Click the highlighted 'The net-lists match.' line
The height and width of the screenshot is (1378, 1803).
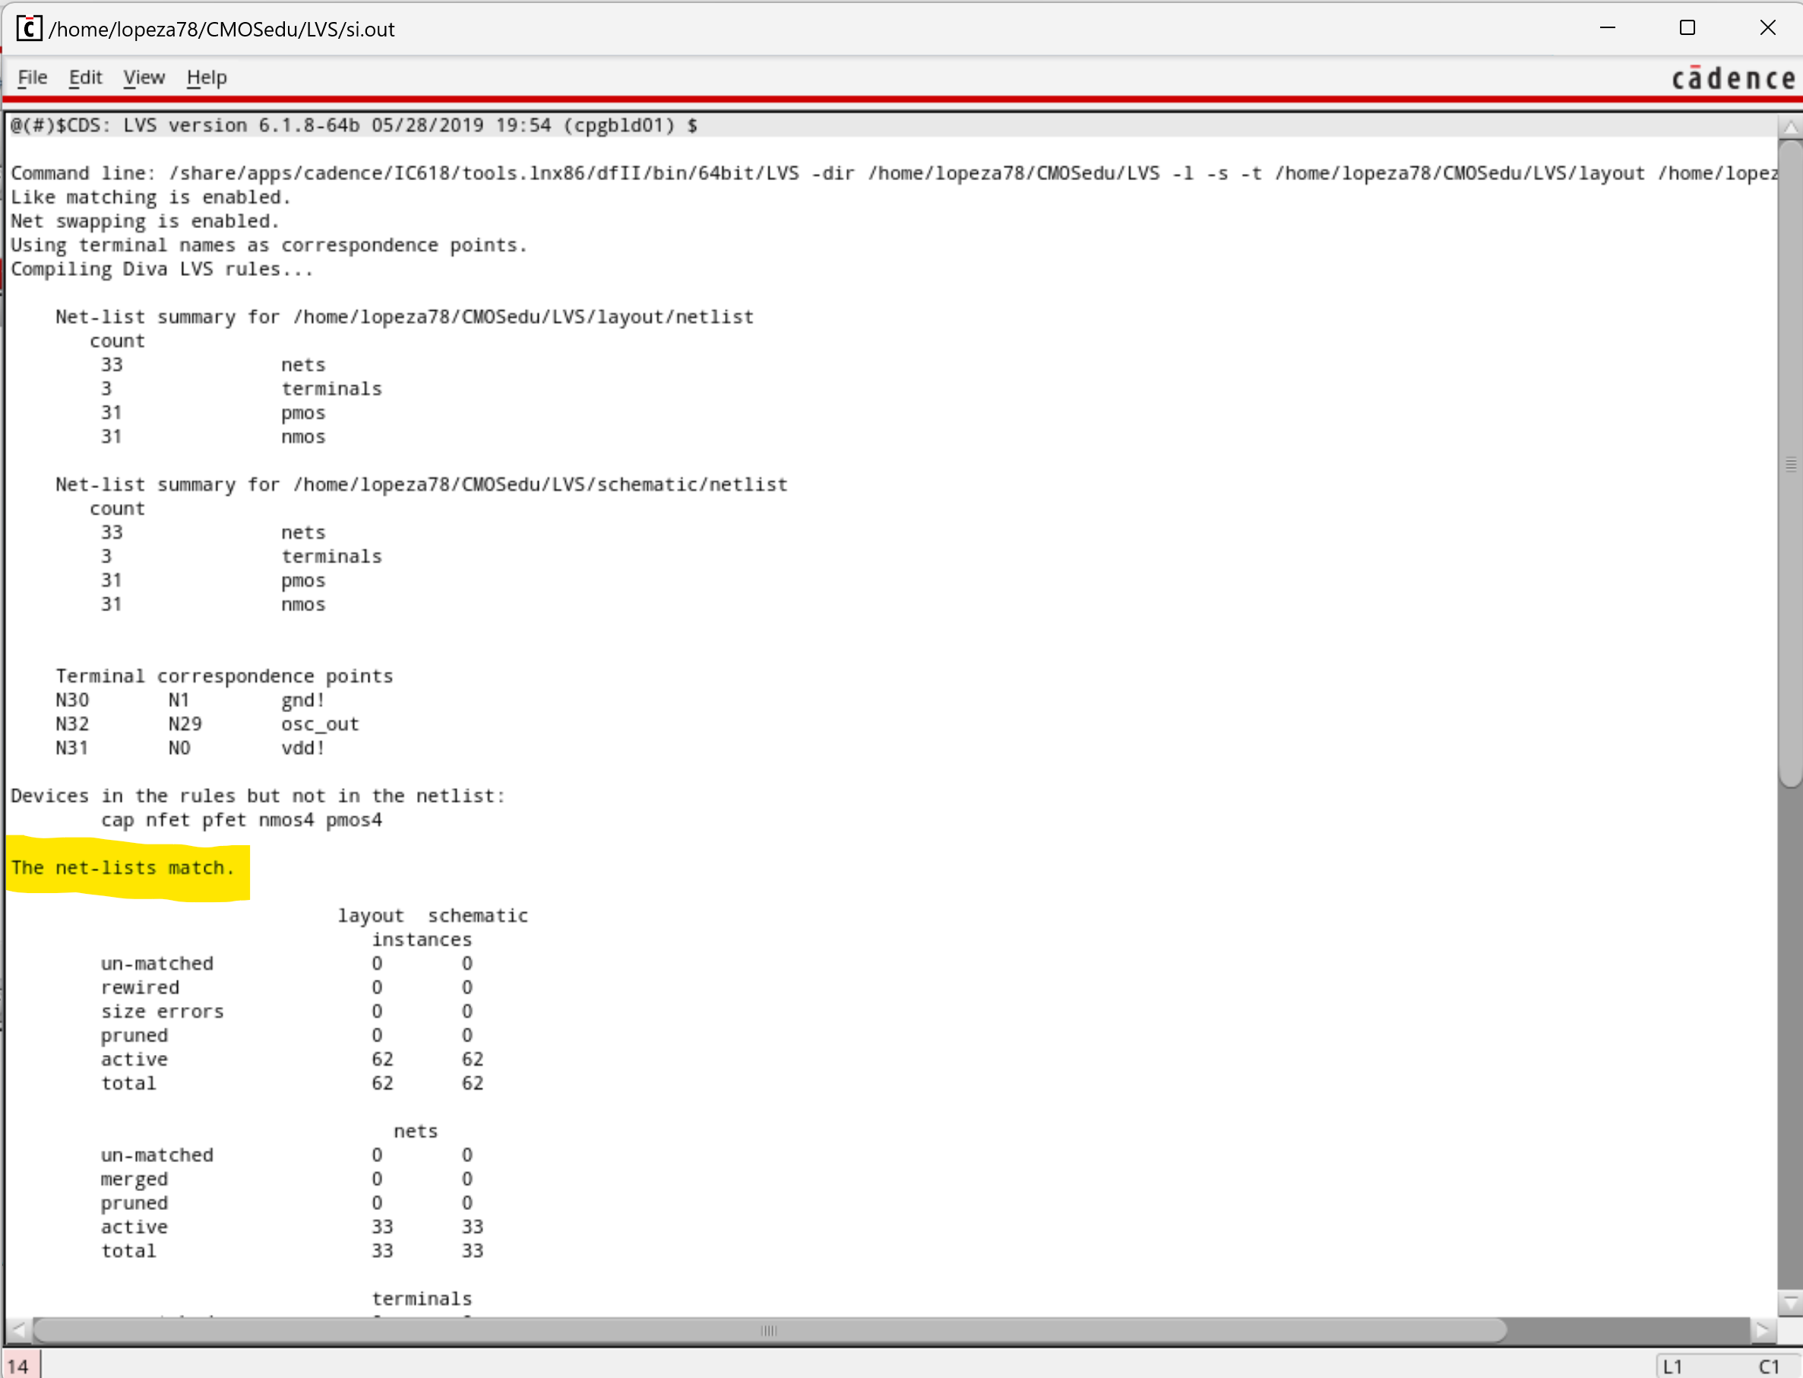point(123,868)
